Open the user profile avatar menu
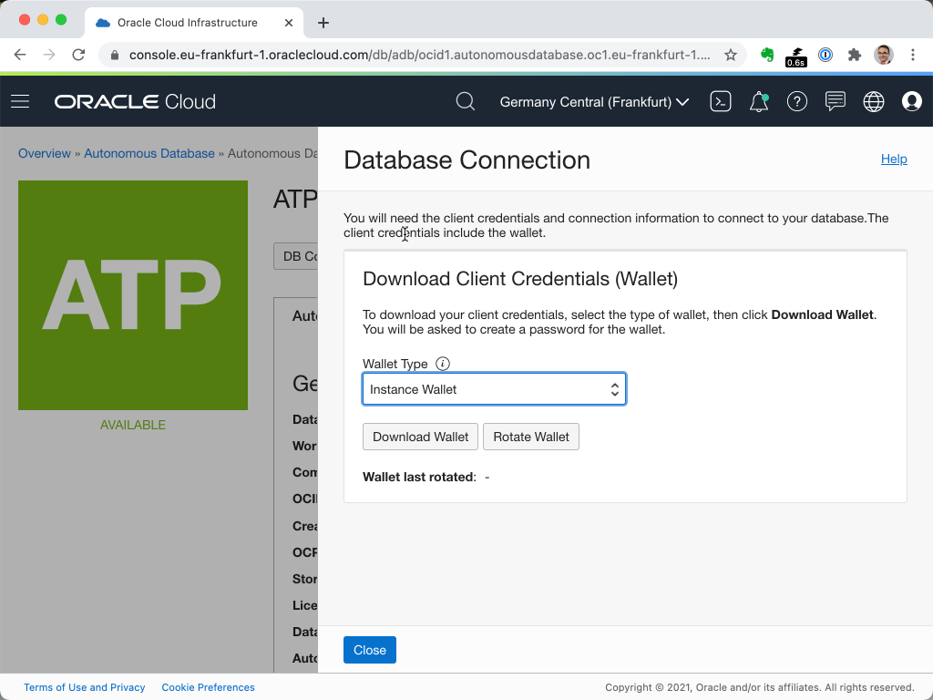This screenshot has width=933, height=700. click(911, 101)
